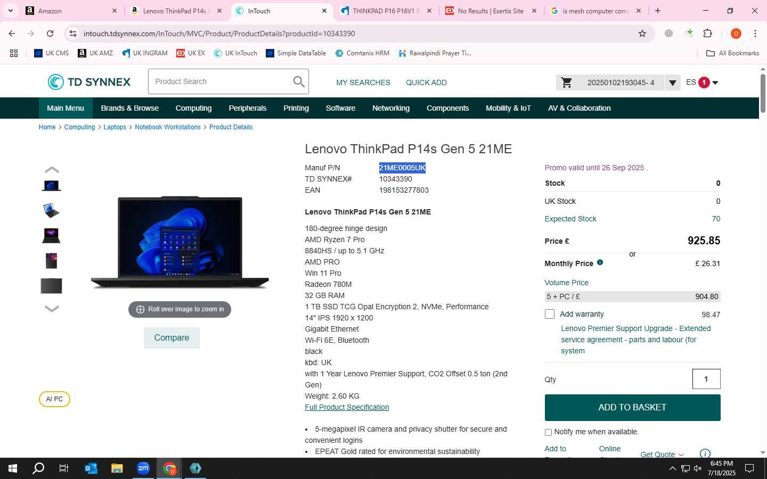Open the Main Menu item
767x479 pixels.
point(66,108)
